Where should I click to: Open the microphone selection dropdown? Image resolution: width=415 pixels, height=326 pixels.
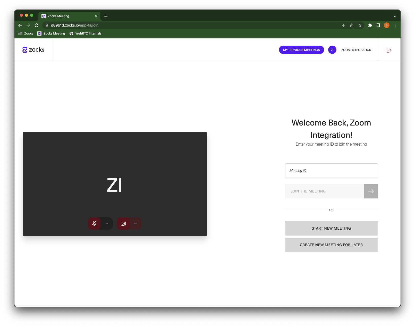pyautogui.click(x=107, y=223)
